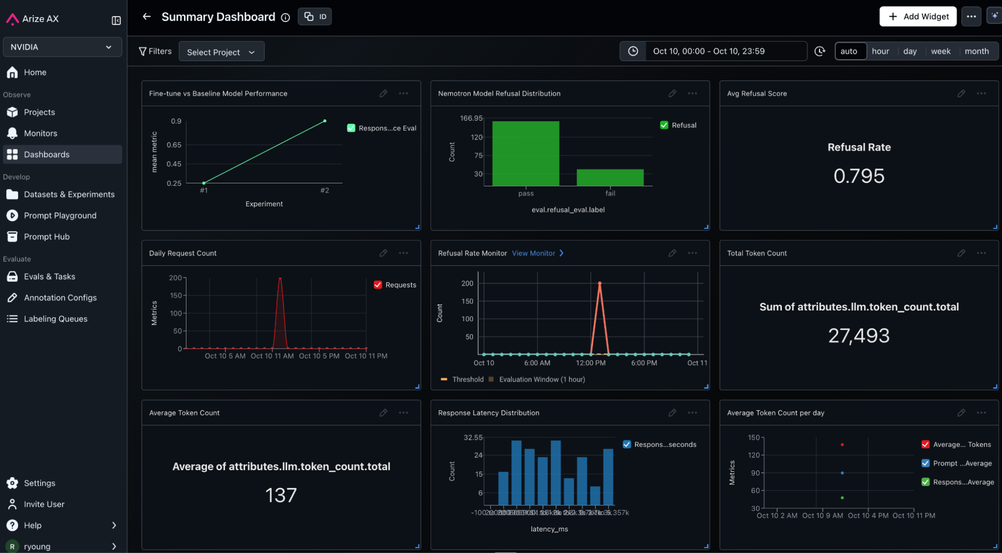This screenshot has width=1002, height=553.
Task: Click the info icon next to dashboard title
Action: 286,18
